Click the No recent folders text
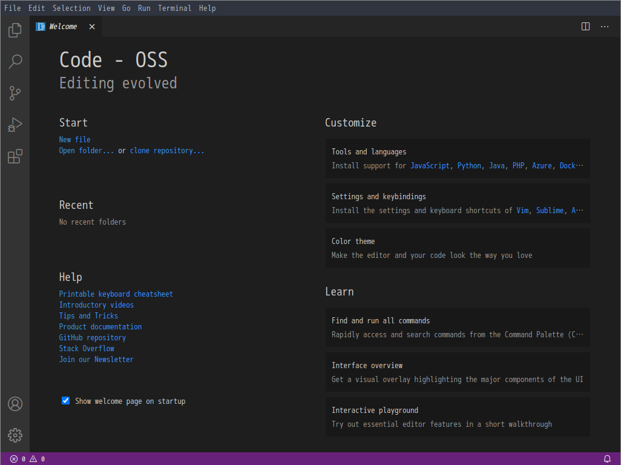The height and width of the screenshot is (465, 621). coord(92,222)
